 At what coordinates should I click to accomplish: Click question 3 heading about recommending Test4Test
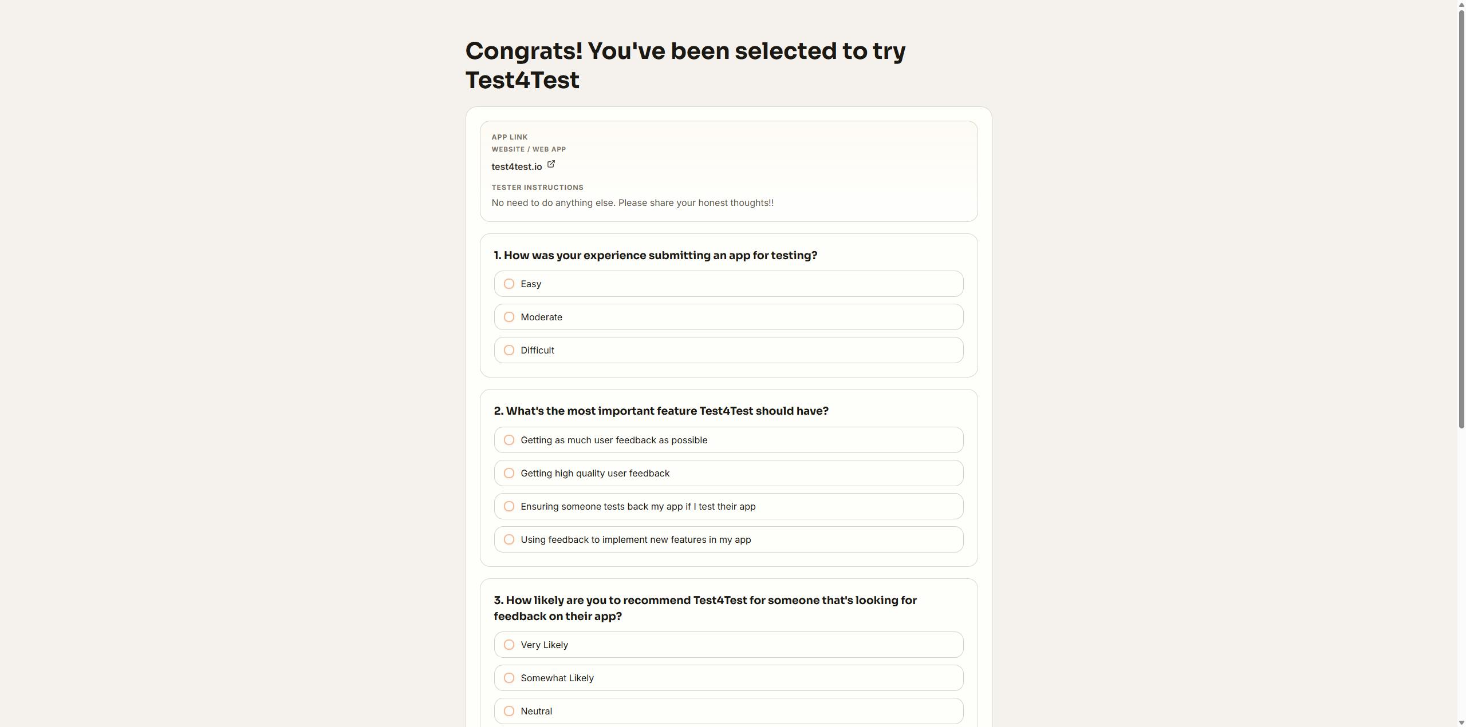point(706,608)
